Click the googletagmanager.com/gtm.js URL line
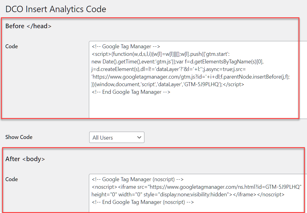The image size is (307, 213). click(x=191, y=77)
